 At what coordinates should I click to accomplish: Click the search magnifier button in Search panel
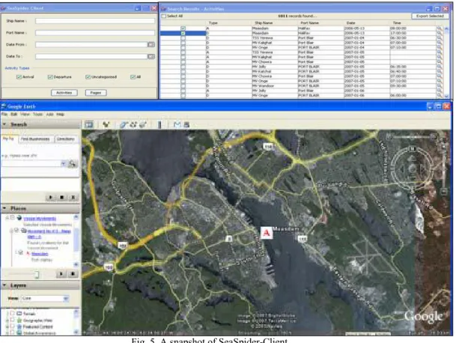coord(72,164)
